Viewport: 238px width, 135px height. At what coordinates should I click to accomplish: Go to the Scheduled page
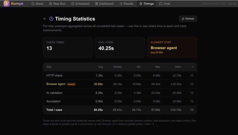[x=80, y=4]
